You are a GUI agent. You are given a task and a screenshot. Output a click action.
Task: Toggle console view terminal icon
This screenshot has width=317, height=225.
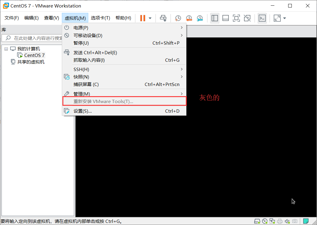262,18
